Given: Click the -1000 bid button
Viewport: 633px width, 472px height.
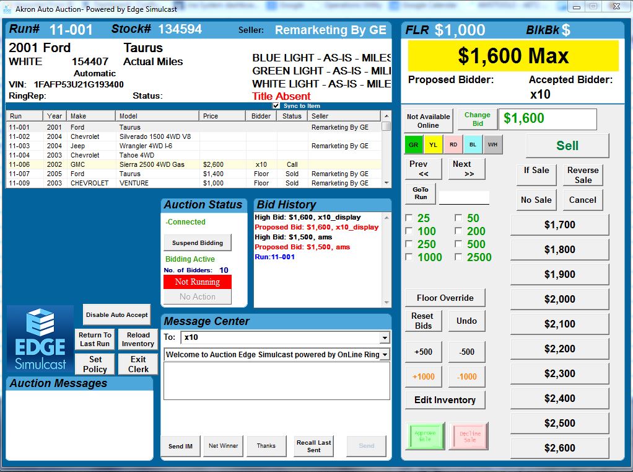Looking at the screenshot, I should click(x=466, y=376).
